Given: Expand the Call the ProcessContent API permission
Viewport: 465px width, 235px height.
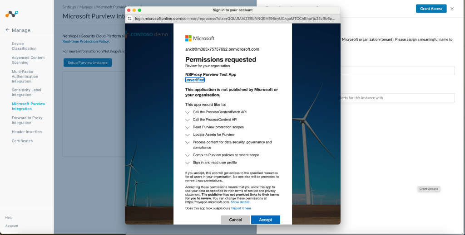Looking at the screenshot, I should (x=188, y=120).
